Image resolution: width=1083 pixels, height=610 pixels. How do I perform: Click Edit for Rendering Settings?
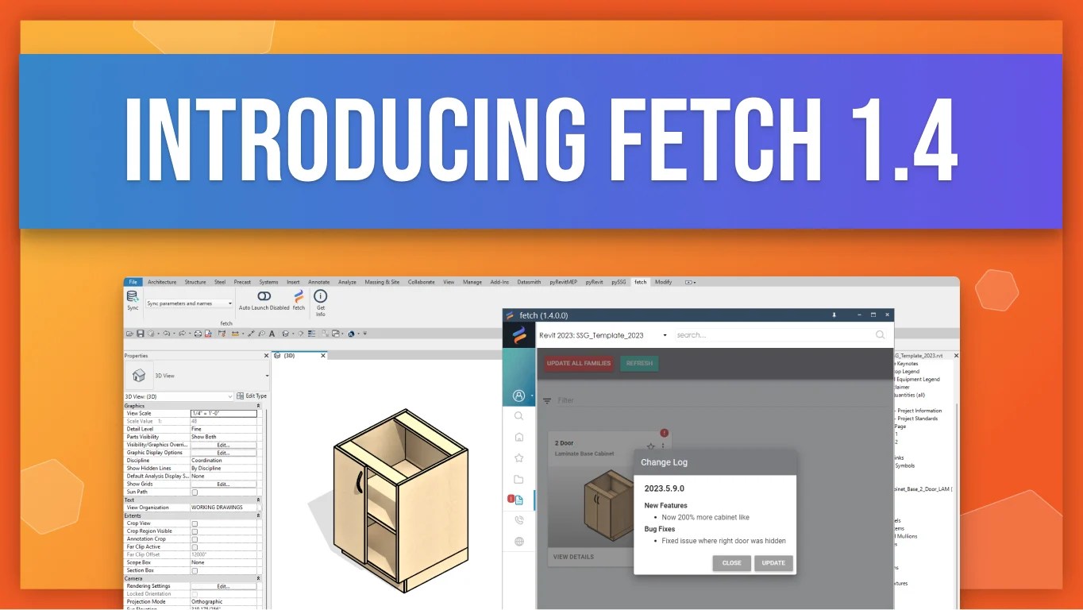223,586
